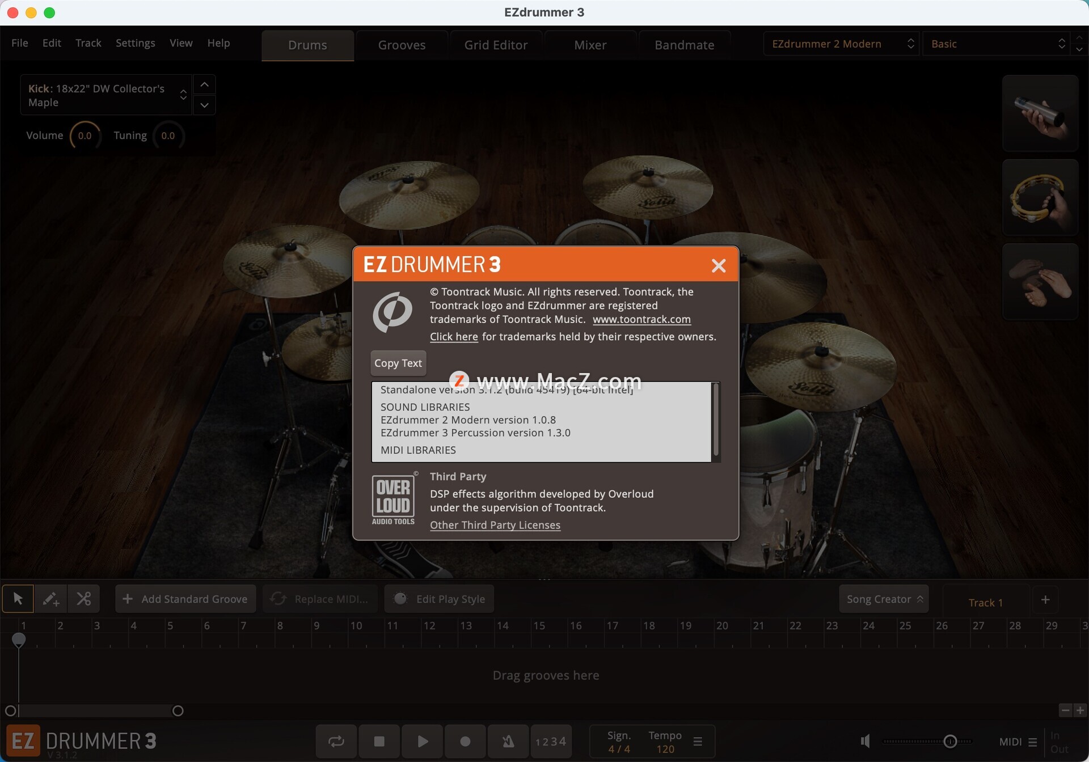The width and height of the screenshot is (1089, 762).
Task: Expand the Kick drum selection dropdown
Action: pos(108,95)
